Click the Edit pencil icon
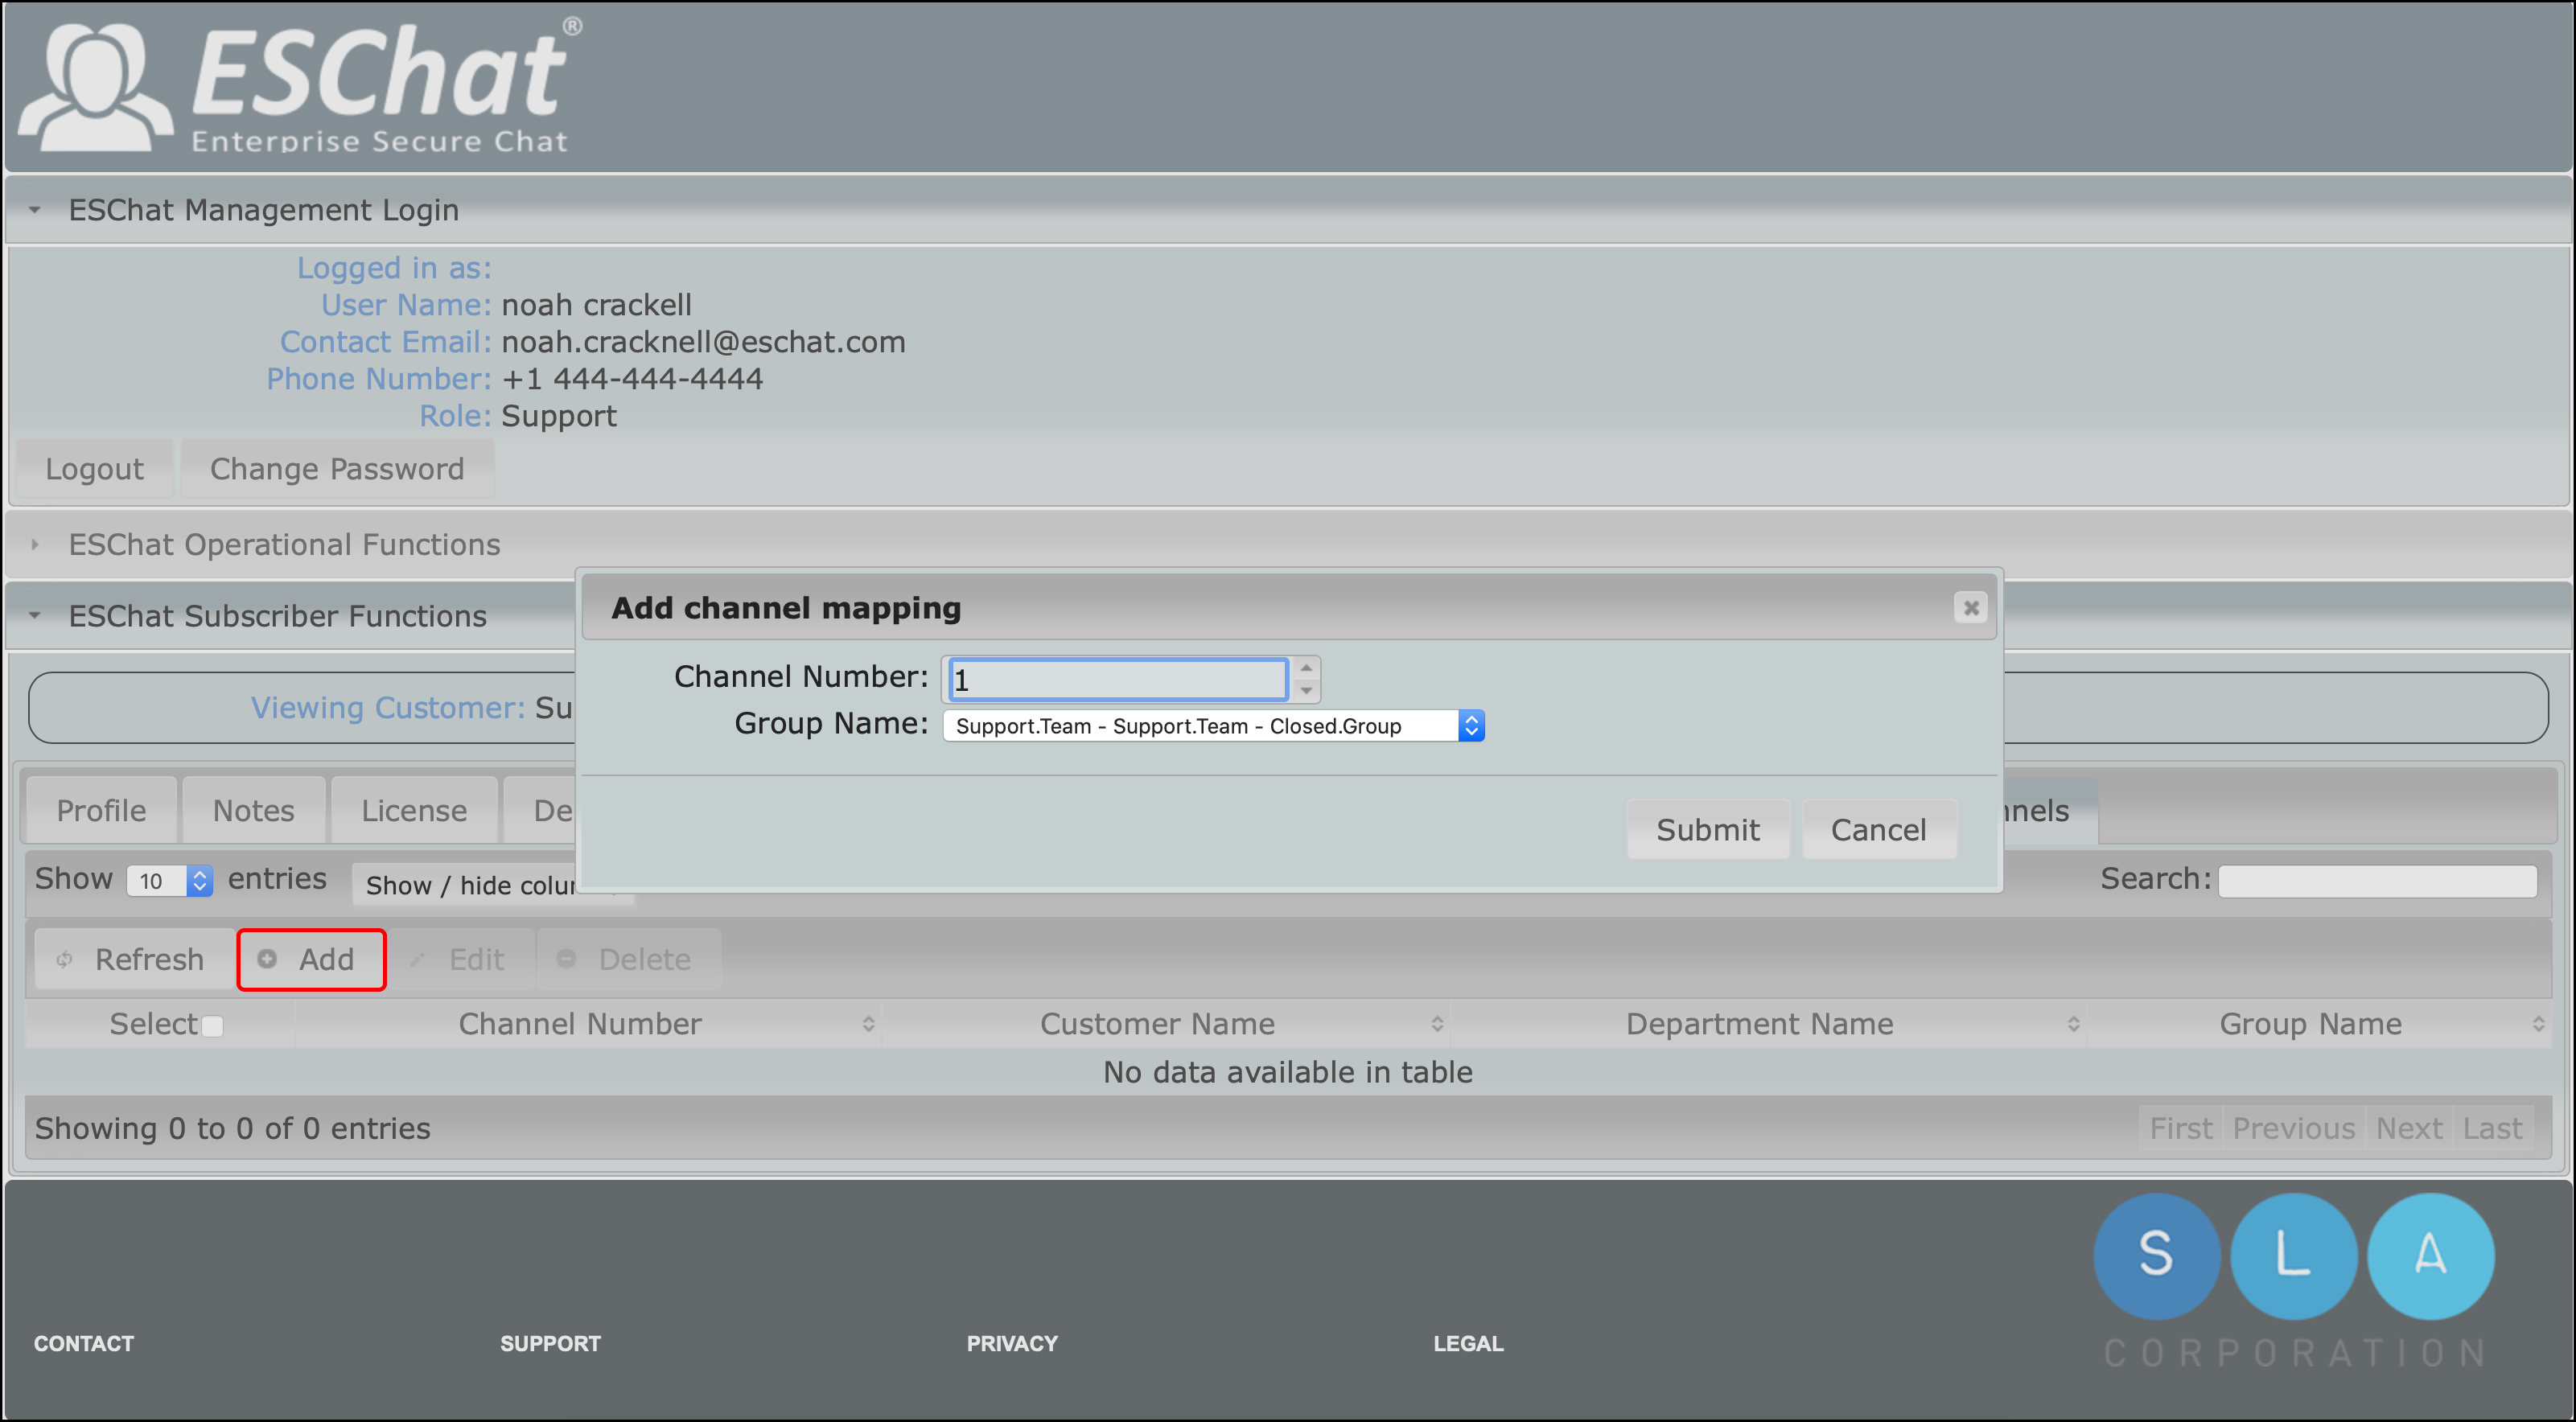This screenshot has width=2576, height=1422. [419, 958]
